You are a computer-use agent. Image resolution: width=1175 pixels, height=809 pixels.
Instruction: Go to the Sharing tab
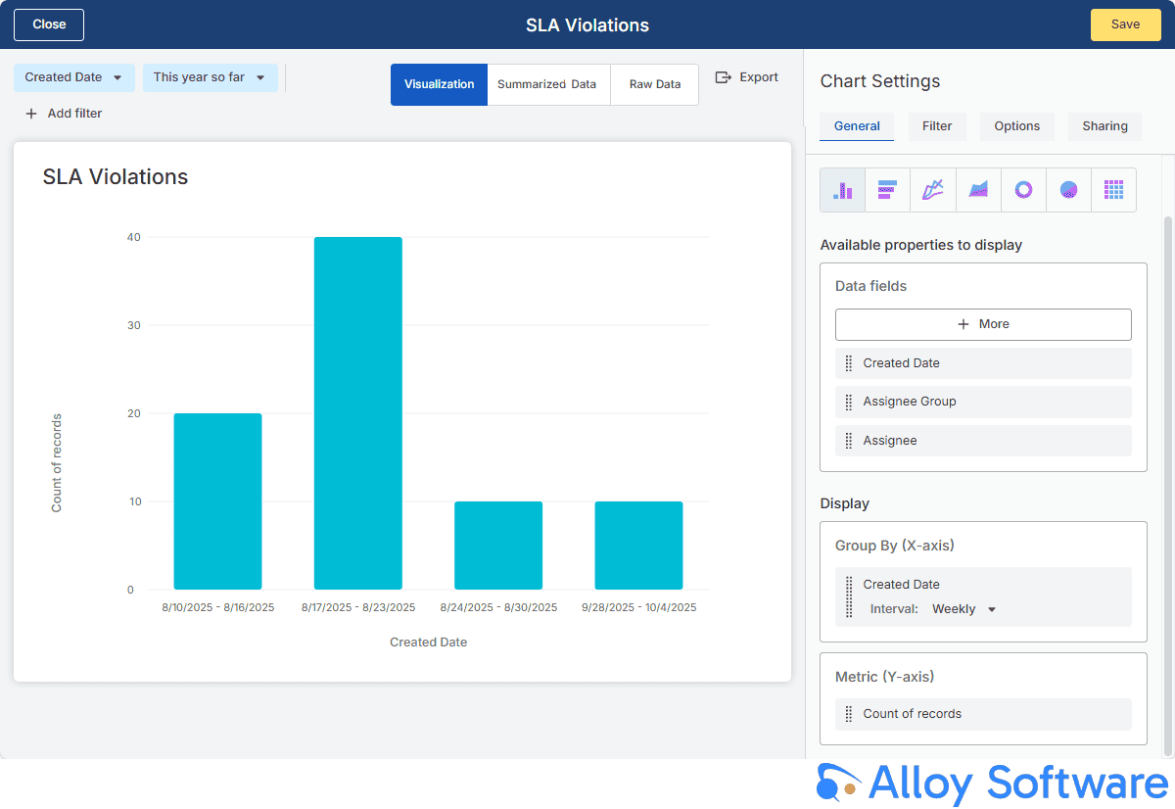(1104, 126)
